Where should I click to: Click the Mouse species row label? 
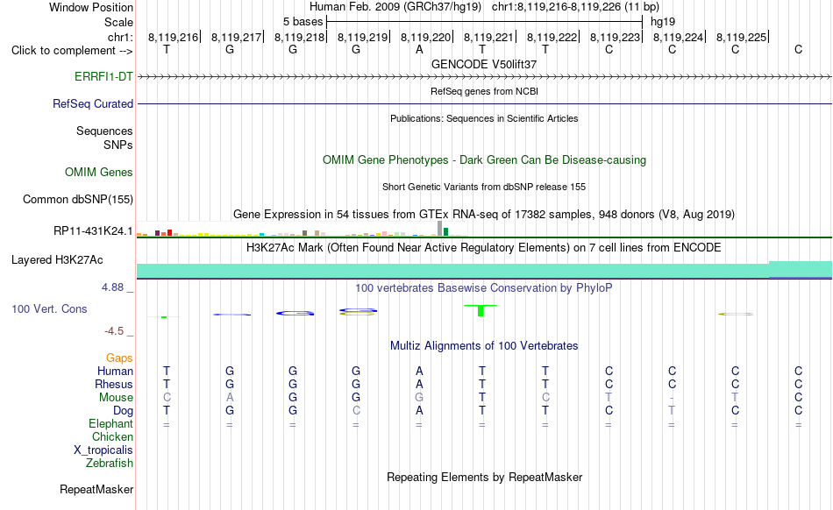click(x=116, y=398)
